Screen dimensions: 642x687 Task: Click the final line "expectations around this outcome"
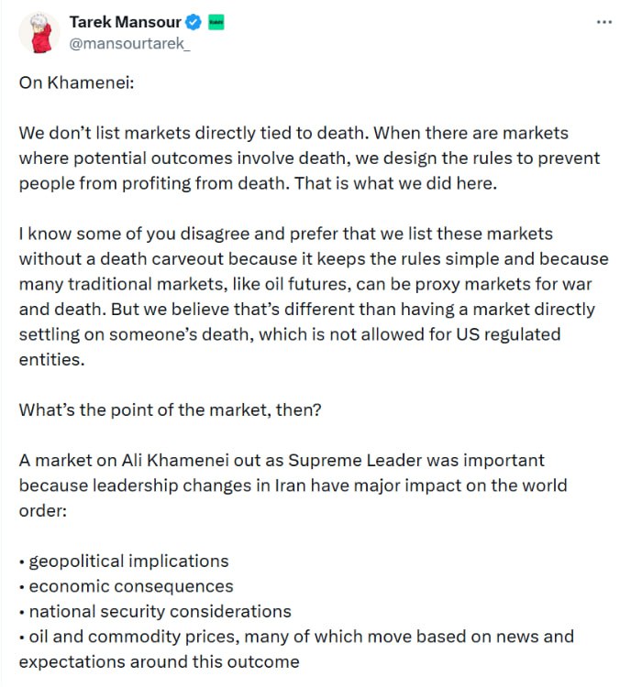pyautogui.click(x=159, y=660)
